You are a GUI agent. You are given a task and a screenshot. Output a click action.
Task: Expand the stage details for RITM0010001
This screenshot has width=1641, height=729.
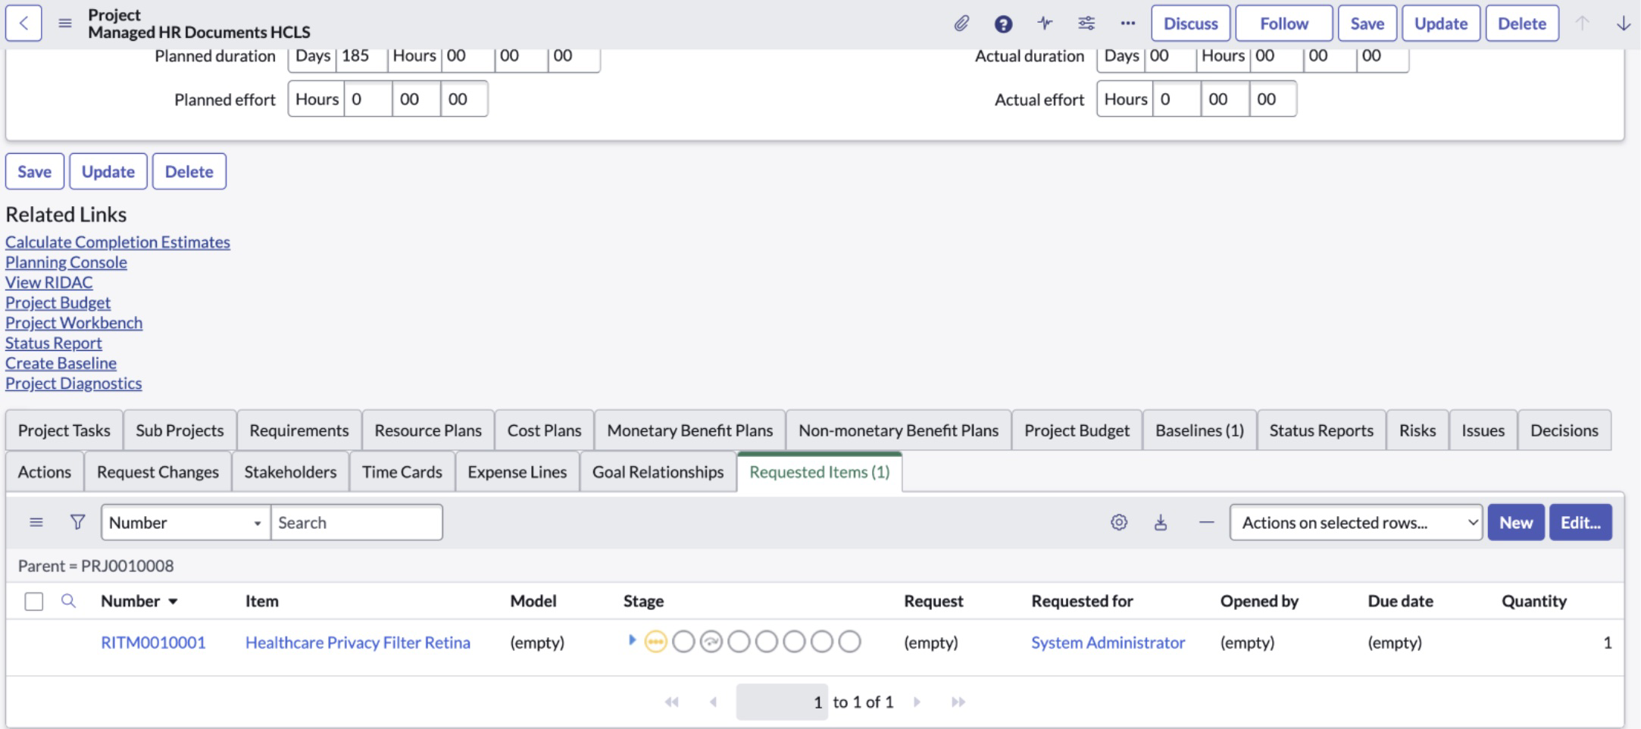(633, 642)
